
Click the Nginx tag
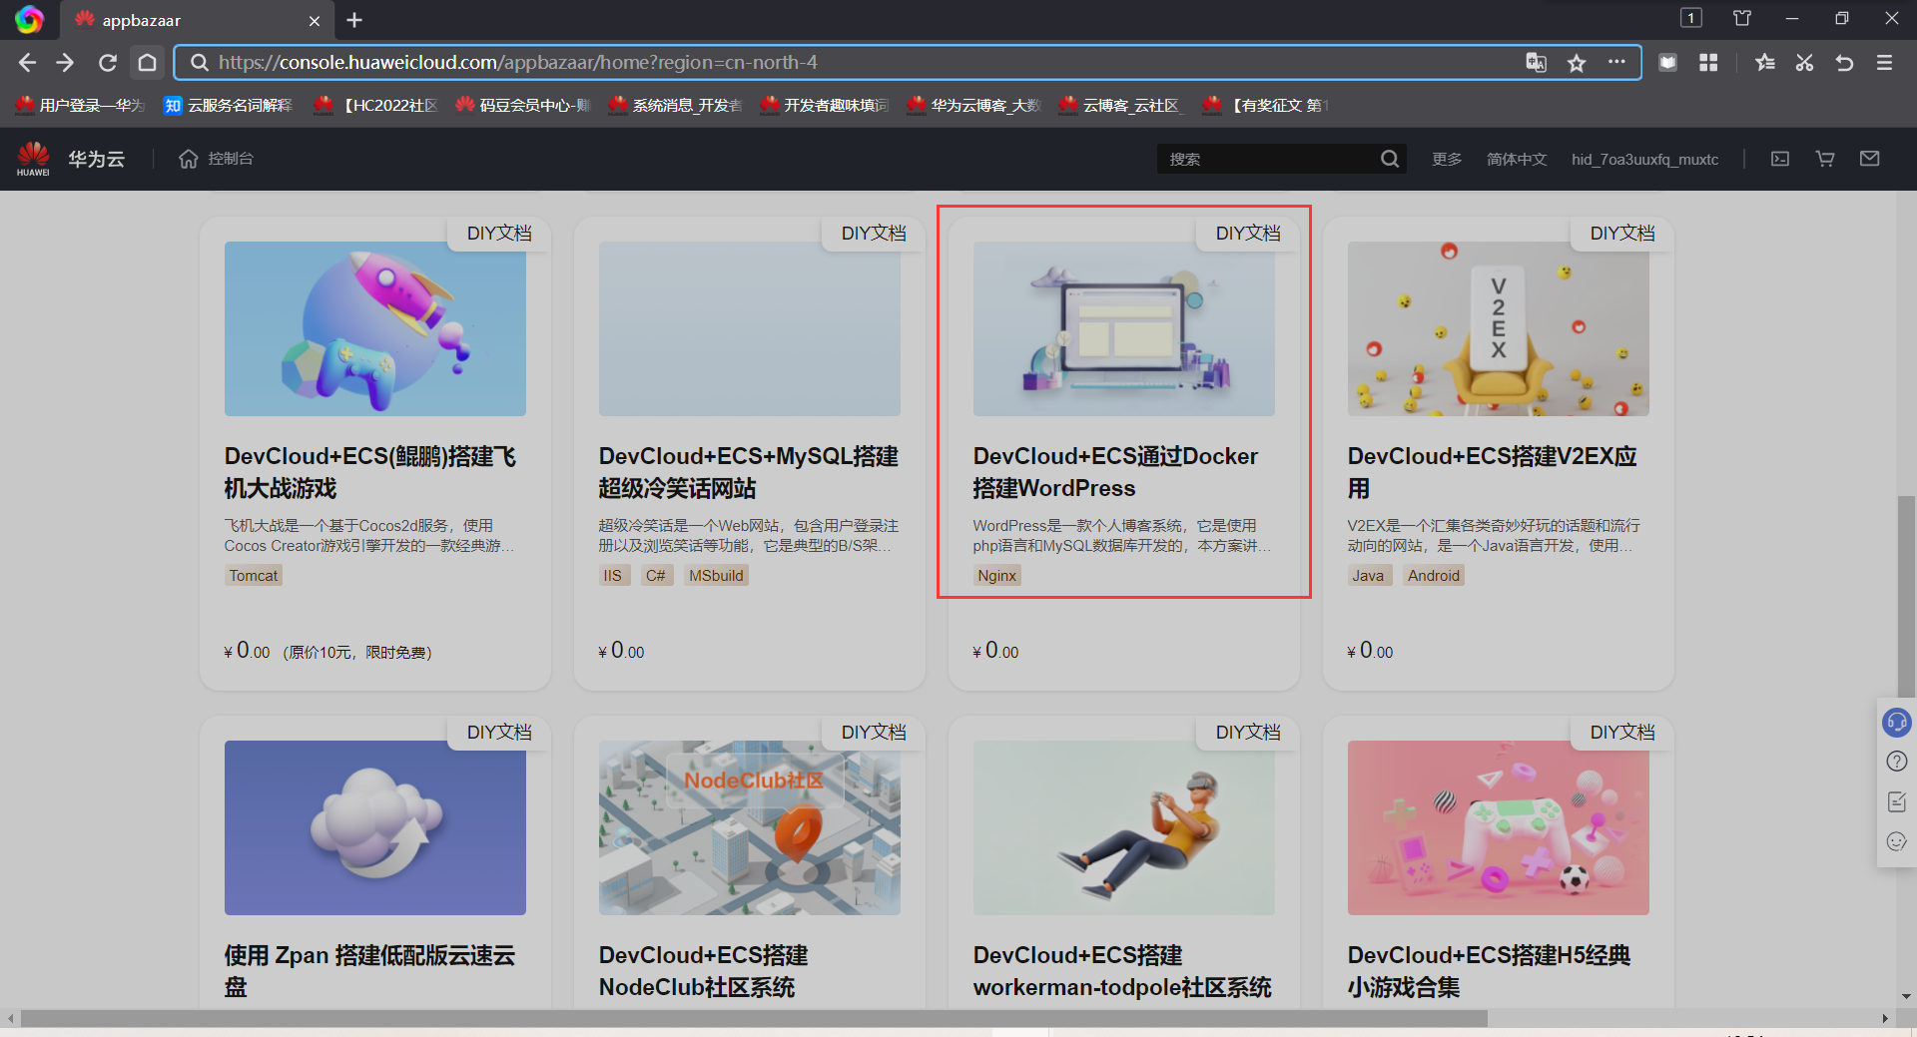(x=997, y=576)
